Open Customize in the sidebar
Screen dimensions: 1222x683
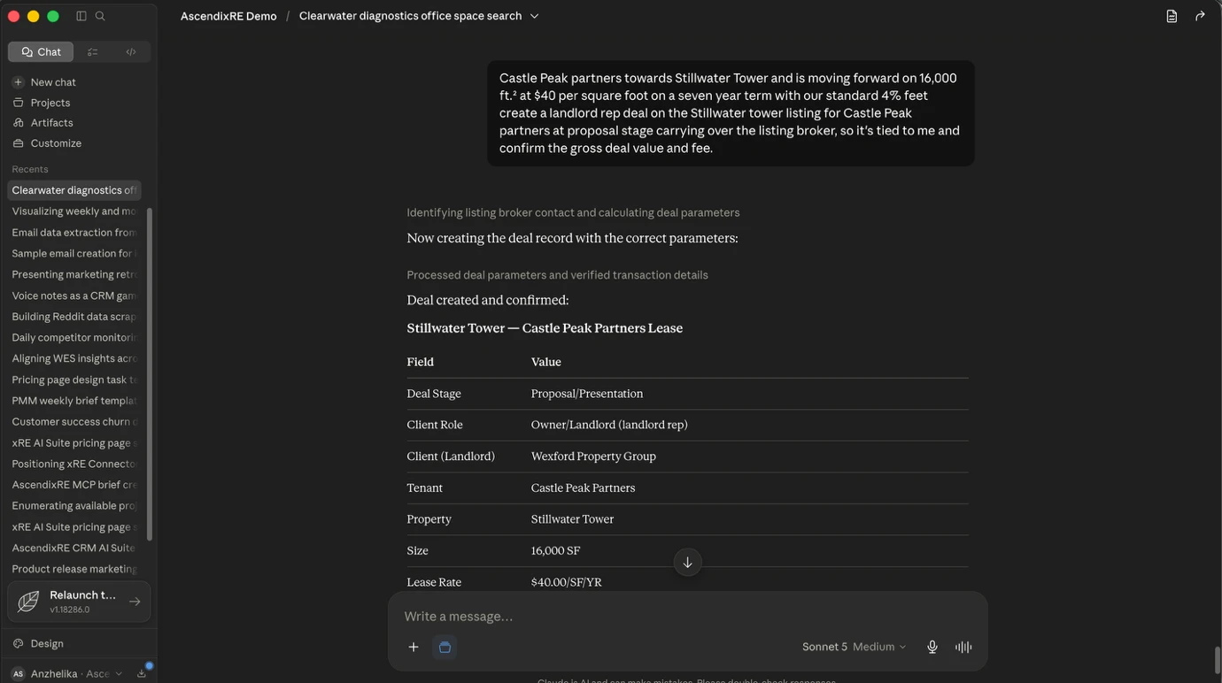[x=56, y=143]
